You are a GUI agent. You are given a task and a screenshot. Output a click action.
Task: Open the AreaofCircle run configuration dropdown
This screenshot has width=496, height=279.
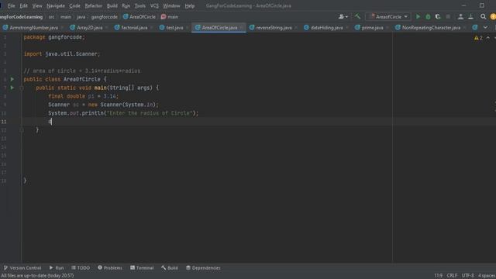click(x=389, y=17)
